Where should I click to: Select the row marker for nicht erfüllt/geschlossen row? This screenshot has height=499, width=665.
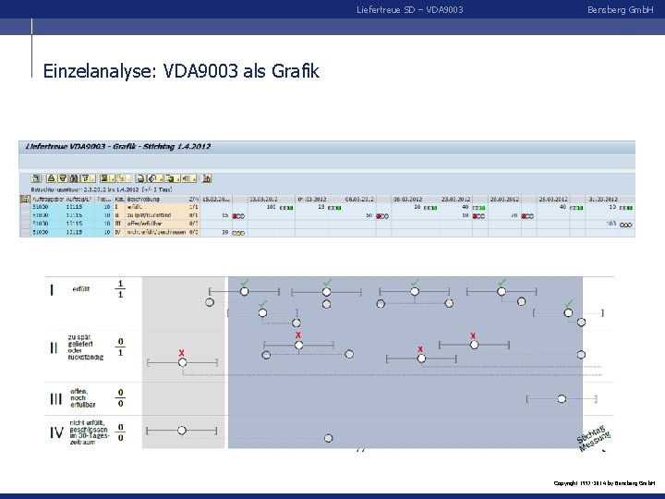[25, 232]
